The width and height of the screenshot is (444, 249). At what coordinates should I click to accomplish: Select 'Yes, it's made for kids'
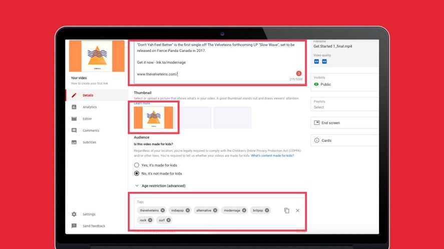(x=137, y=165)
